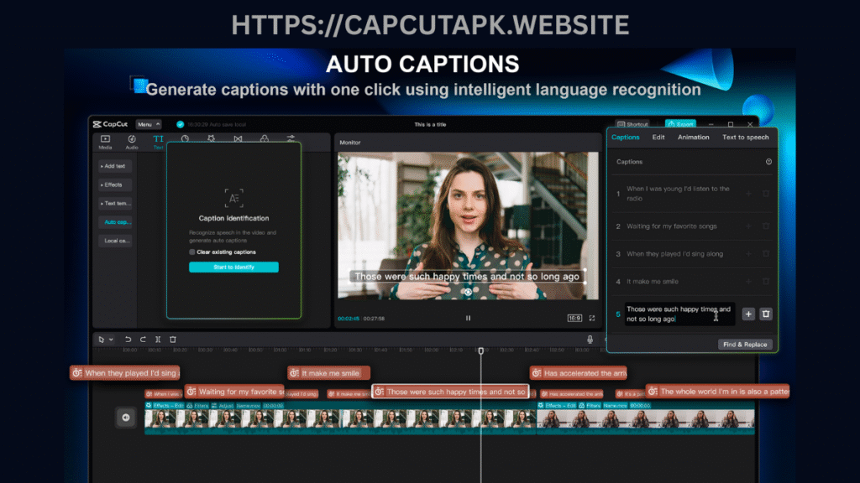This screenshot has height=483, width=860.
Task: Open the Menu dropdown
Action: coord(148,124)
